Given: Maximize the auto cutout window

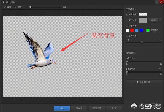Looking at the screenshot, I should coord(157,2).
